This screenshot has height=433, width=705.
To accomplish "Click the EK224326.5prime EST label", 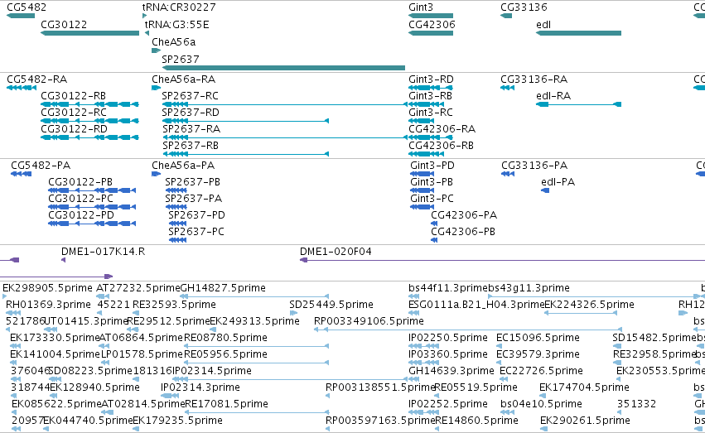I will click(x=590, y=305).
